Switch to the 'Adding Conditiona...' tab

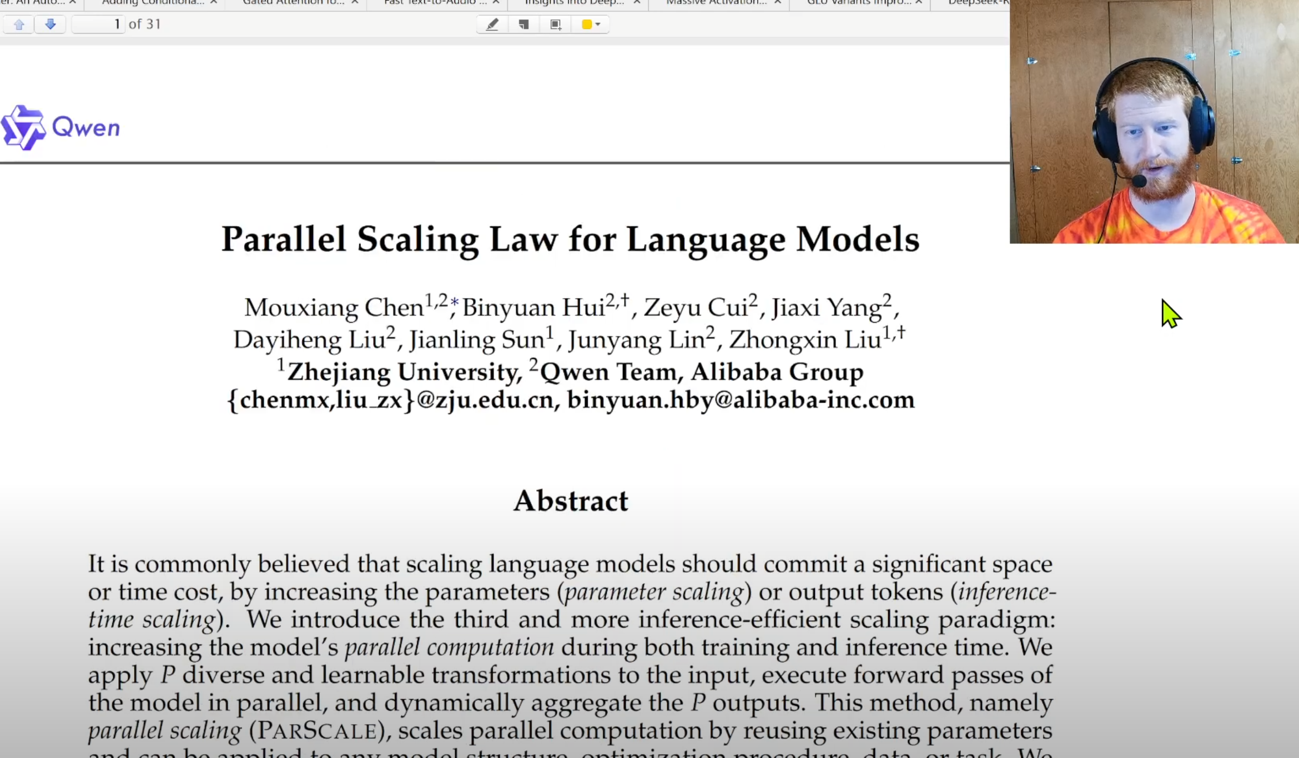(x=153, y=3)
